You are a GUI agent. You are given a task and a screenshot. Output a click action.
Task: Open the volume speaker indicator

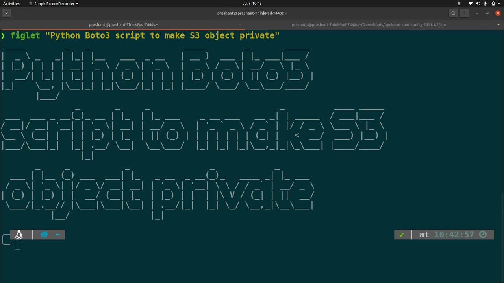(478, 4)
